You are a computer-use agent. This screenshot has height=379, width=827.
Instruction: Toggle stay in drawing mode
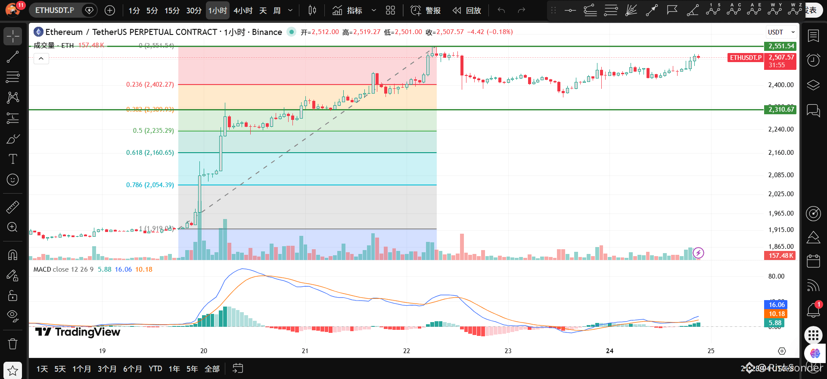(13, 276)
